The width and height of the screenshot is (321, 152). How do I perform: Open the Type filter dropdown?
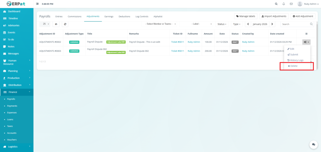click(x=236, y=24)
